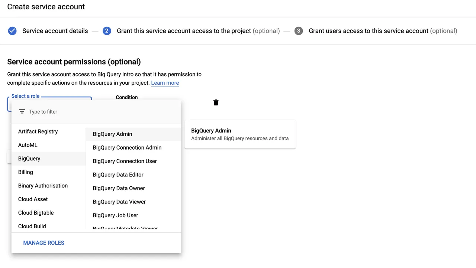Choose BigQuery Data Viewer role
This screenshot has width=476, height=268.
click(x=134, y=202)
